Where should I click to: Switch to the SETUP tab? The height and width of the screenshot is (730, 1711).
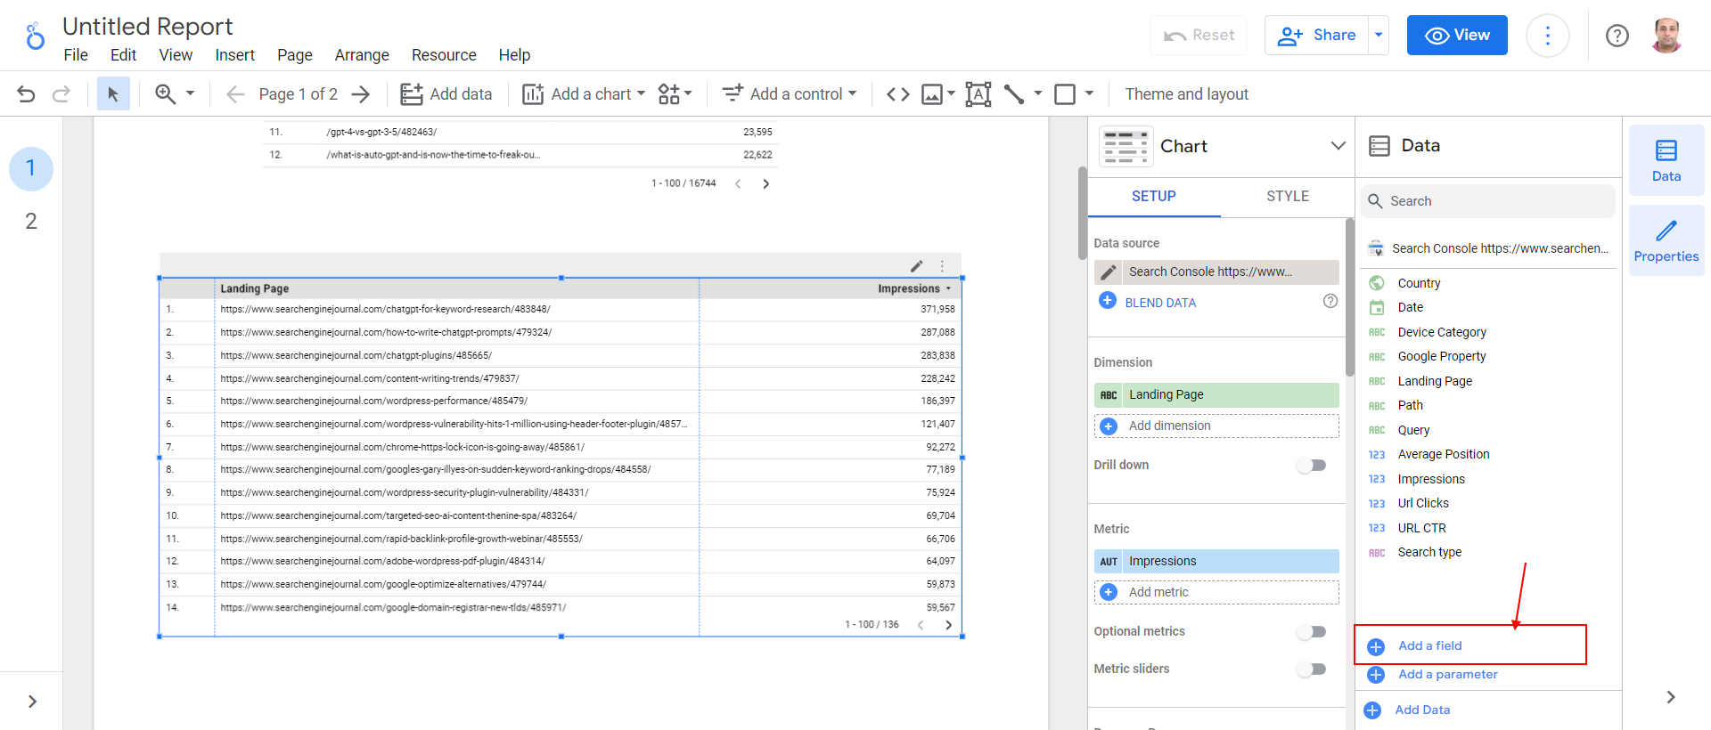(1154, 196)
